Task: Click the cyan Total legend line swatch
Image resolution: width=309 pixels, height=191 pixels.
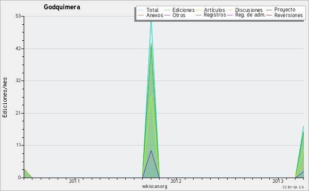Action: pyautogui.click(x=141, y=10)
